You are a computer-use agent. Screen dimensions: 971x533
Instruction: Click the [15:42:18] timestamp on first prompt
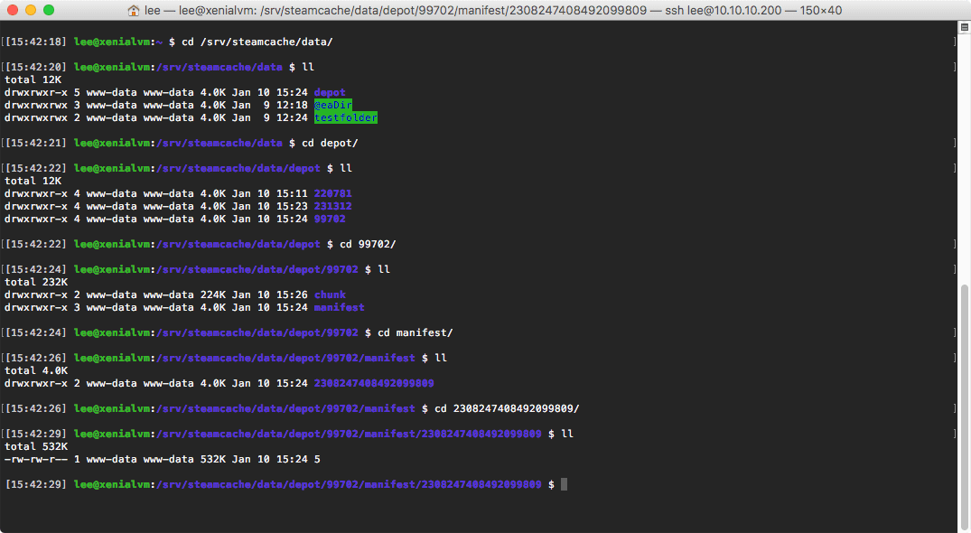[x=35, y=42]
